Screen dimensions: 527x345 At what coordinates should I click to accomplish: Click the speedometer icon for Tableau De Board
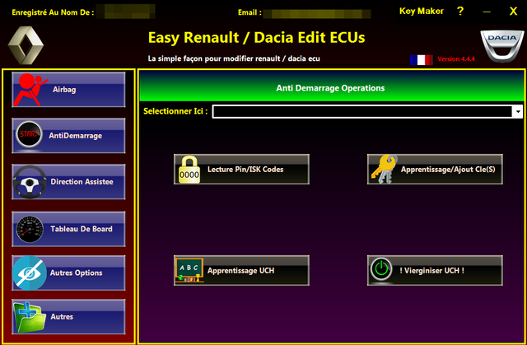[30, 228]
